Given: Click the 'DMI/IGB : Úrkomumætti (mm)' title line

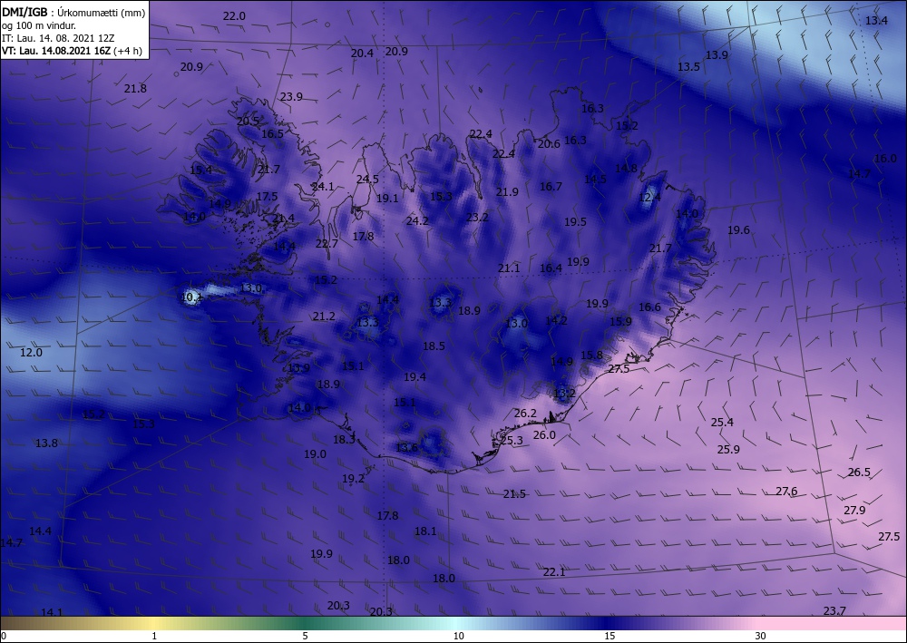Looking at the screenshot, I should 73,13.
